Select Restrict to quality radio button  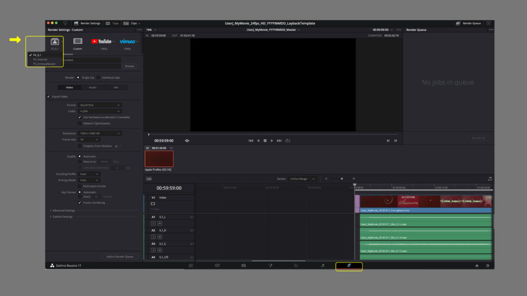(x=80, y=162)
